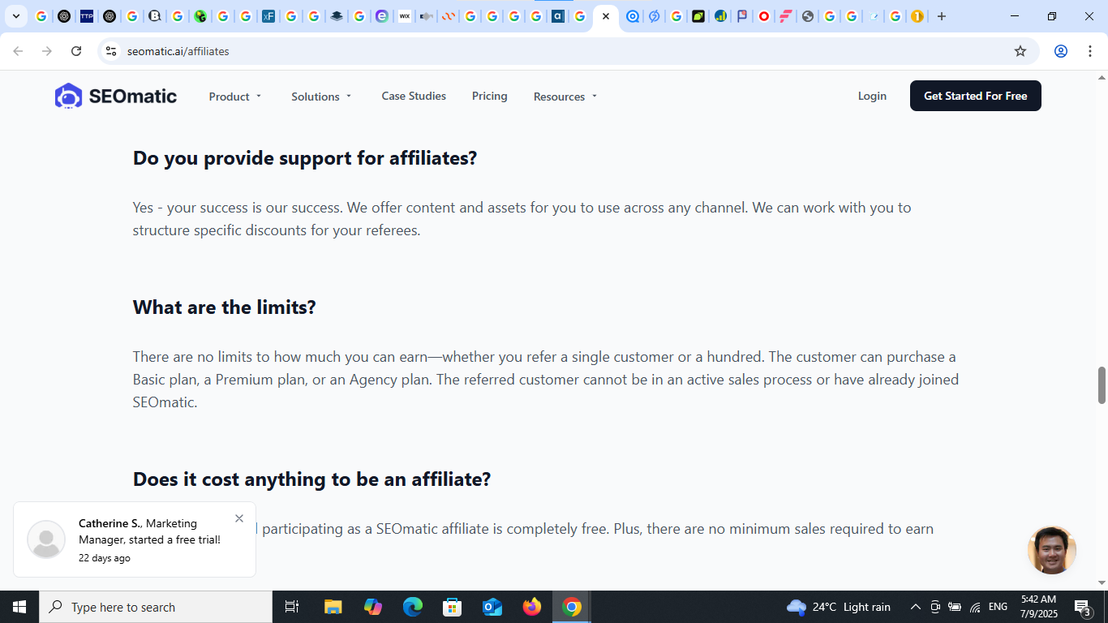Expand the Resources dropdown menu
This screenshot has height=623, width=1108.
point(565,97)
